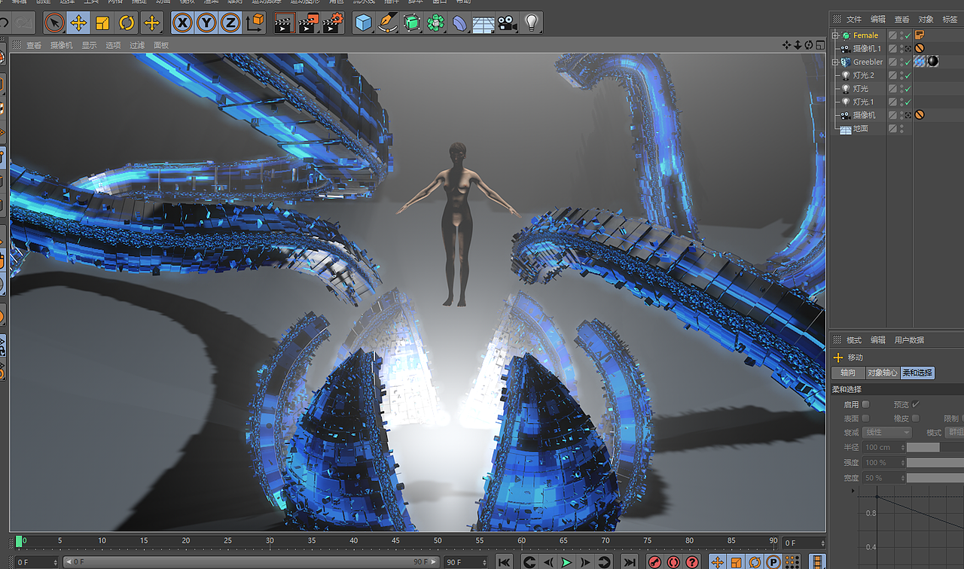Click the viewport pan navigation icon

[x=787, y=45]
